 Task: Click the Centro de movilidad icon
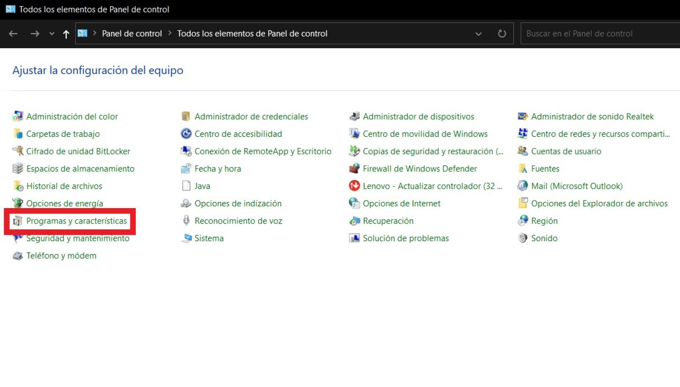tap(354, 134)
